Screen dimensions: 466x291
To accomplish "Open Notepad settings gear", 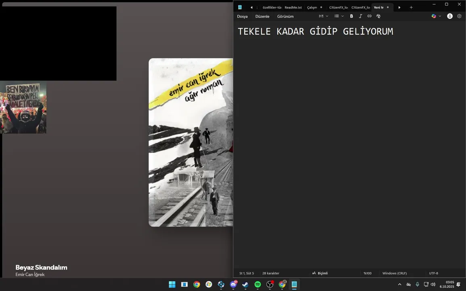I will 459,16.
